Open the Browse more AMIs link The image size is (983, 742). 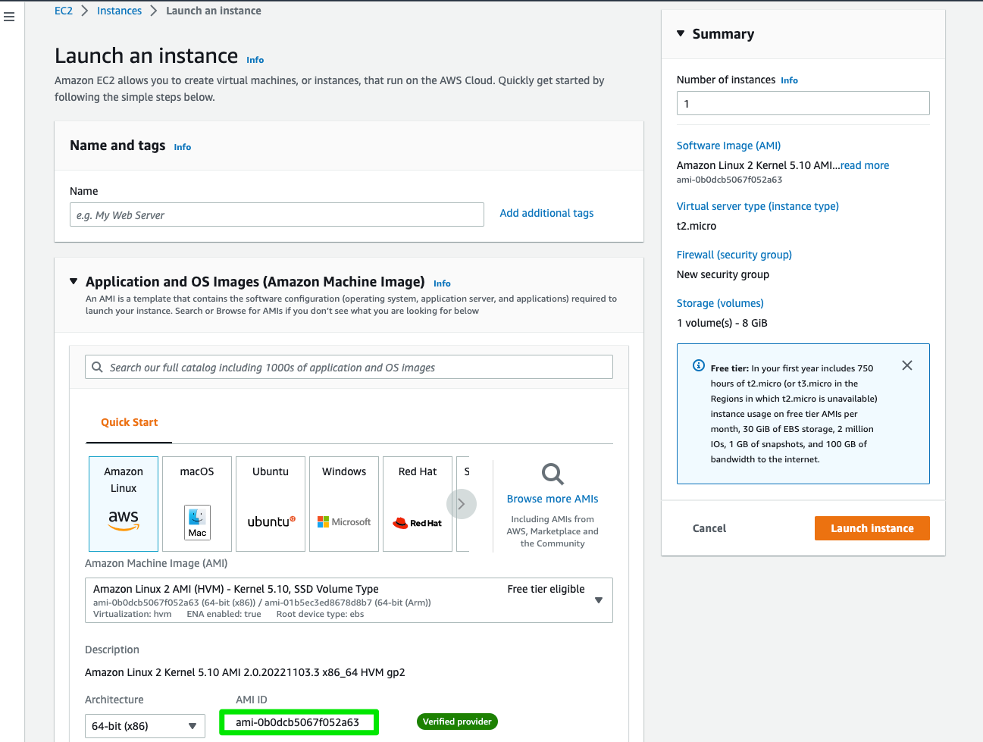553,499
